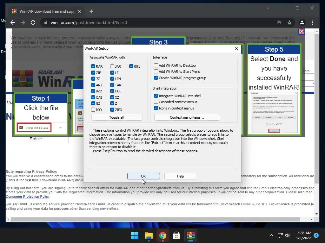Toggle the ARJ checkbox
325x243 pixels.
coord(93,85)
